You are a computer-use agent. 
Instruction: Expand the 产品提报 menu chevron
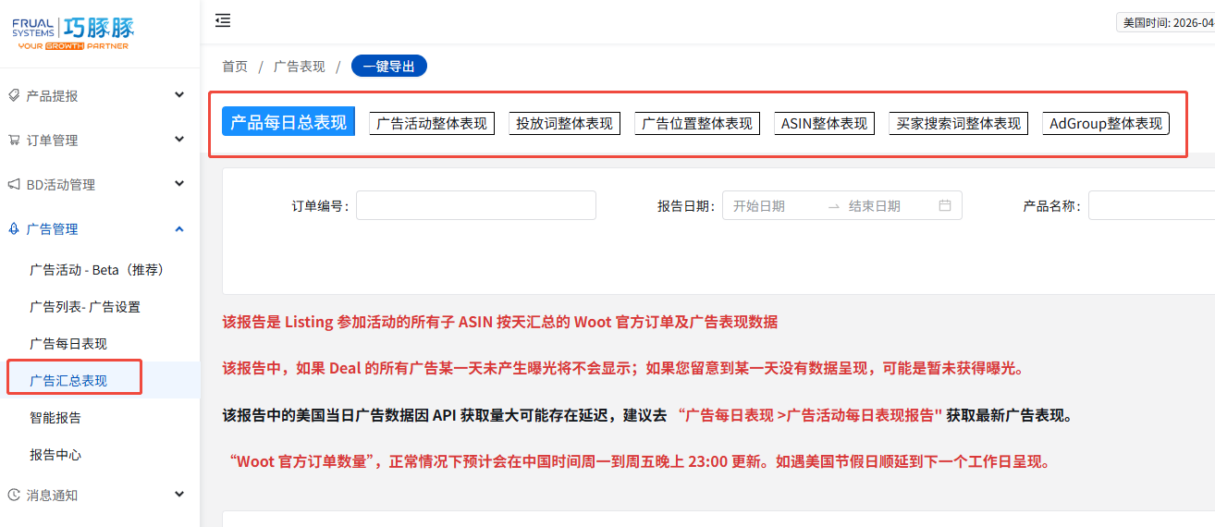[179, 95]
